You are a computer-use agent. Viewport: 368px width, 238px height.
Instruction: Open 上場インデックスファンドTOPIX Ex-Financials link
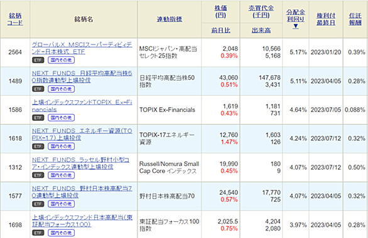pyautogui.click(x=82, y=106)
